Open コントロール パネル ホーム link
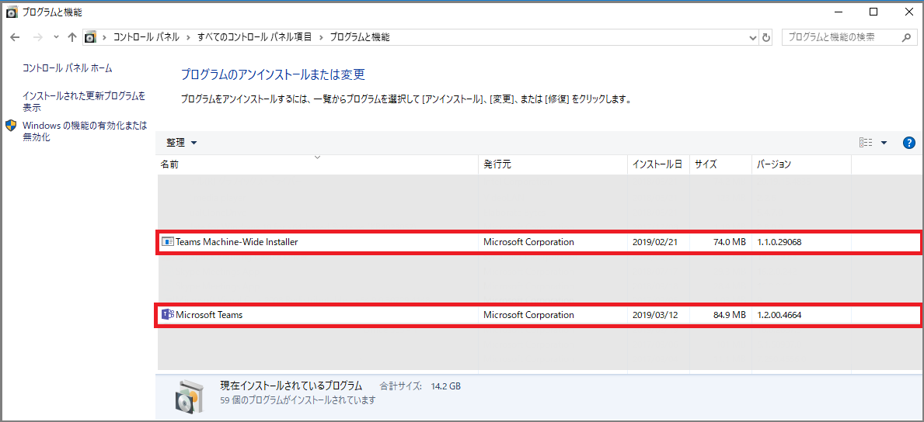The width and height of the screenshot is (924, 422). coord(67,68)
